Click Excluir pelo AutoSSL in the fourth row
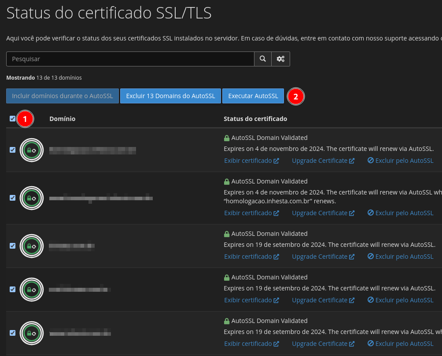The height and width of the screenshot is (356, 442). click(x=400, y=300)
